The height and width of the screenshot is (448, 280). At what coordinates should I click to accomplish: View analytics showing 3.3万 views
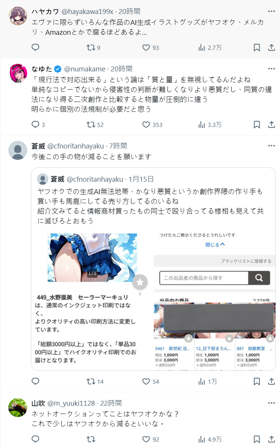point(210,125)
